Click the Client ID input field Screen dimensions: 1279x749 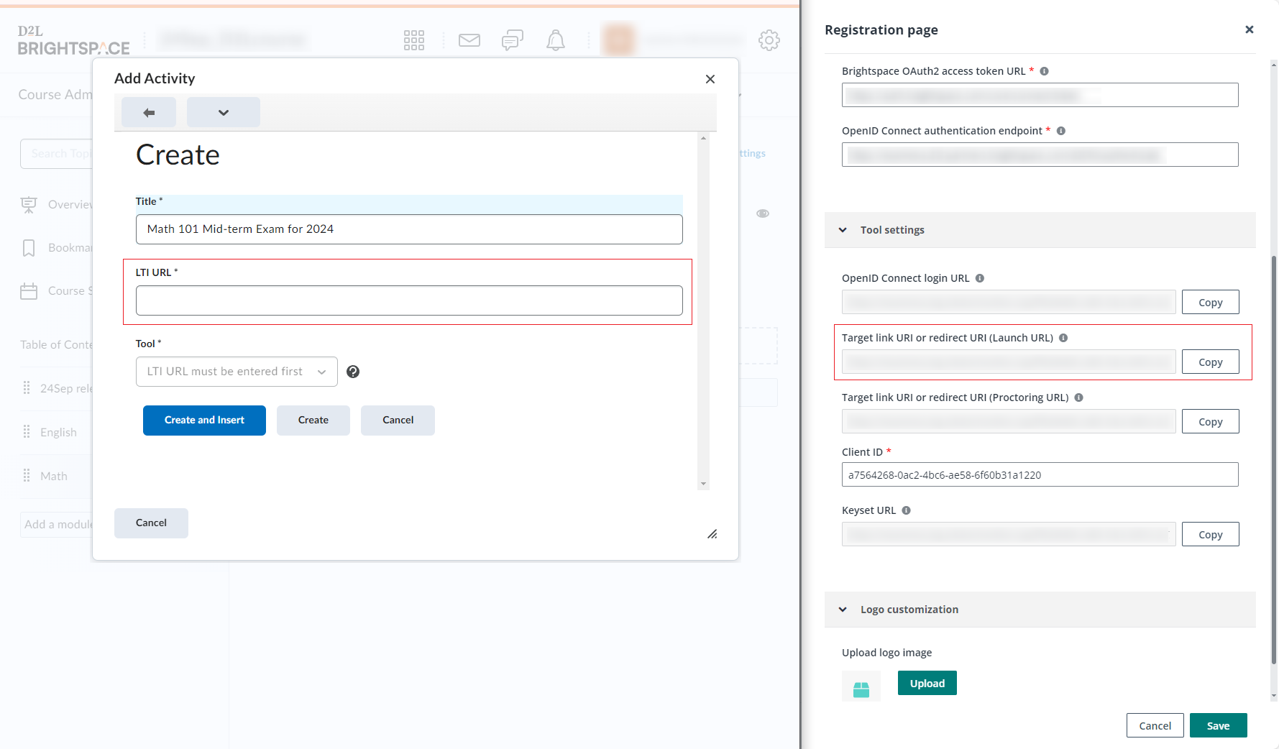1040,475
